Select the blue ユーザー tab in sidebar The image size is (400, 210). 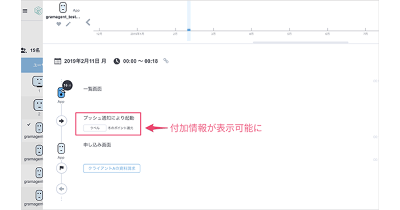tap(32, 65)
